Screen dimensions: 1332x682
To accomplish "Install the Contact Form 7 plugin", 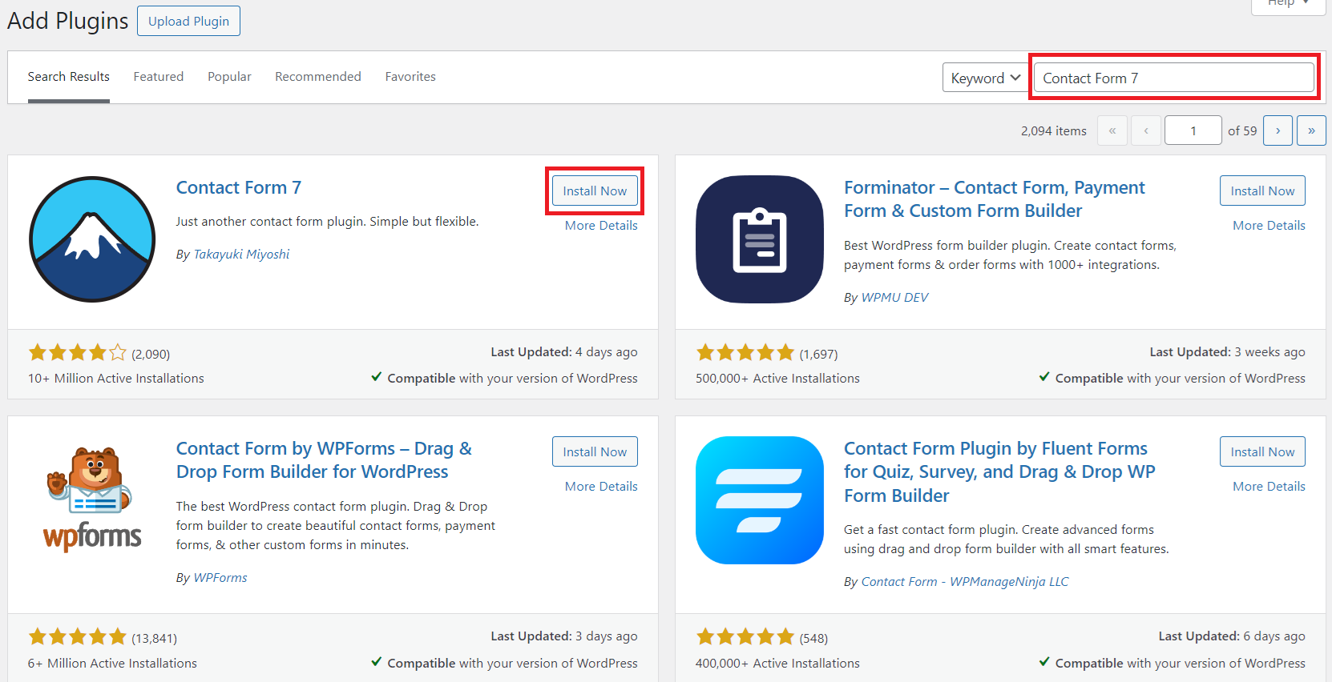I will click(x=595, y=191).
